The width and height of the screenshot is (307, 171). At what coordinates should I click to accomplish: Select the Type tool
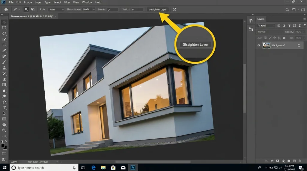[x=4, y=108]
